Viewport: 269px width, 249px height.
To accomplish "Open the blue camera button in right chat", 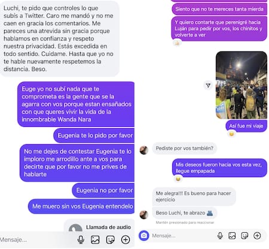I will pos(144,236).
